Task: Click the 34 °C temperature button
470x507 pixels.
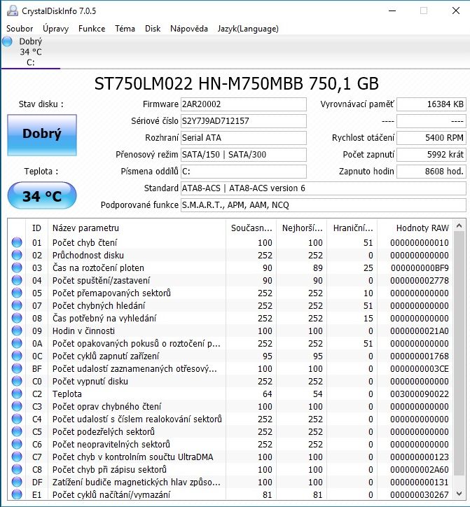Action: (41, 196)
